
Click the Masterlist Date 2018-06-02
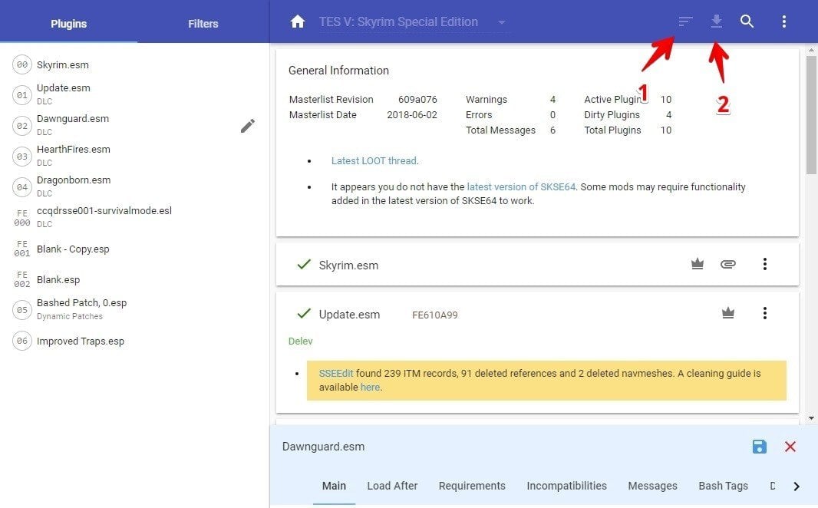412,115
